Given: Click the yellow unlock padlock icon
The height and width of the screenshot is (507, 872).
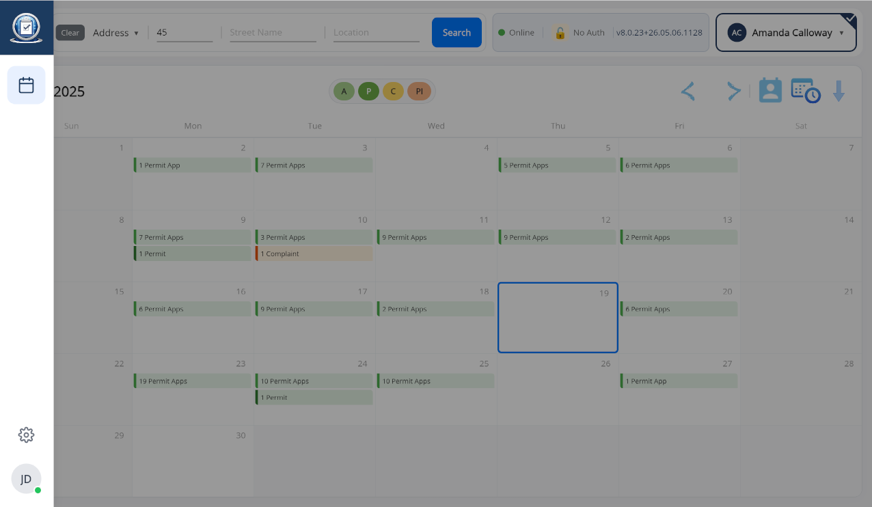Looking at the screenshot, I should point(560,33).
